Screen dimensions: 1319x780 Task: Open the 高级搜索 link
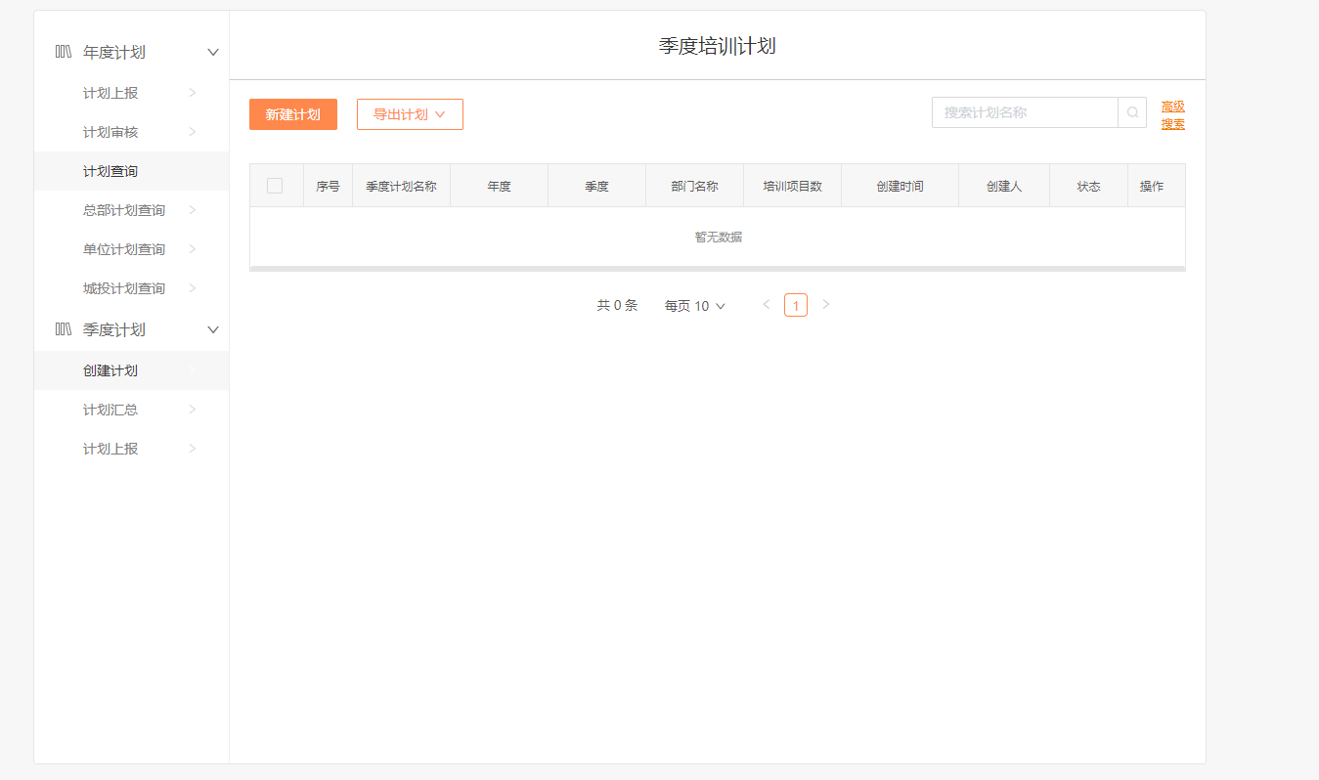[1173, 115]
